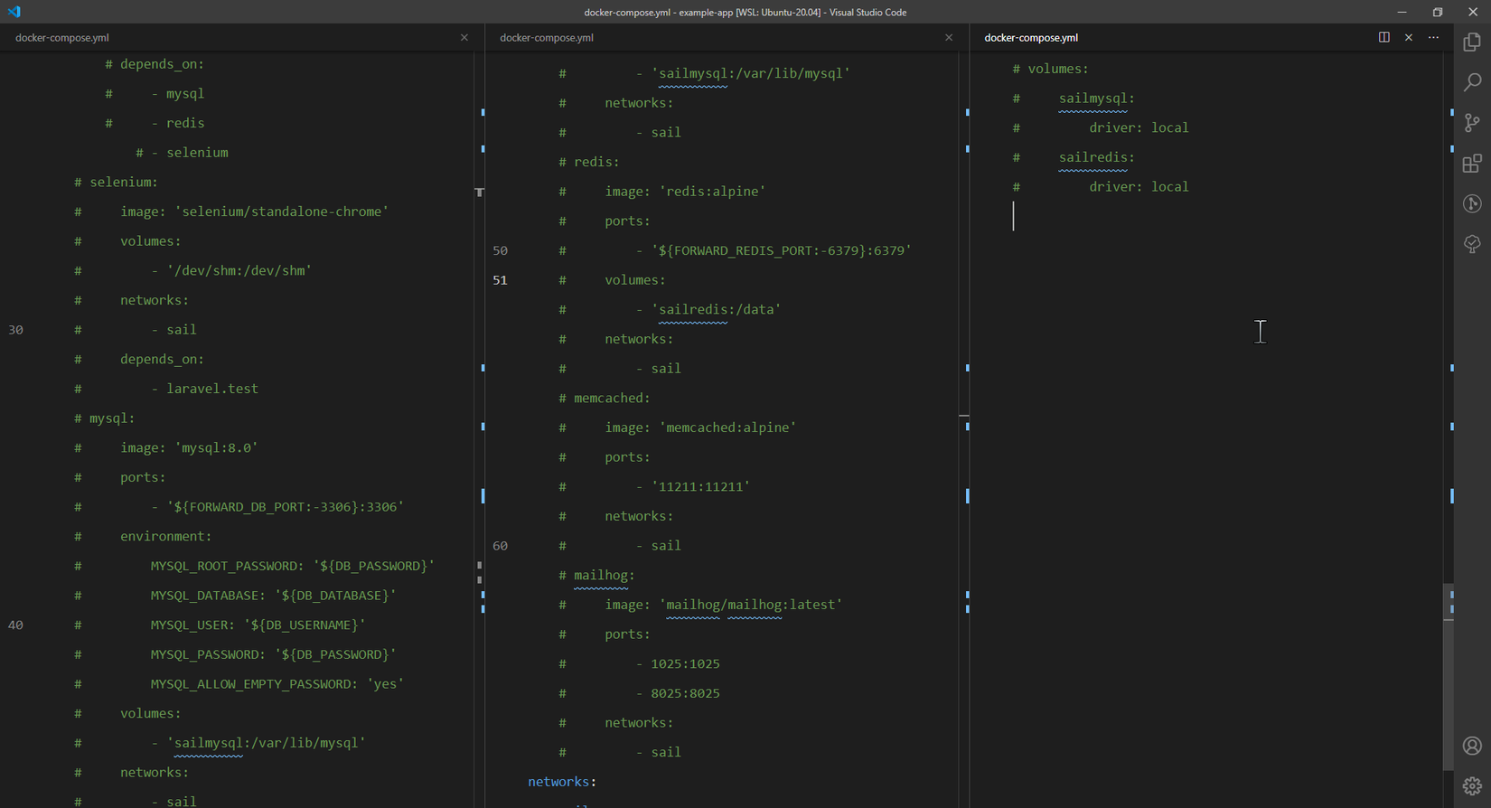Open the Source Control view
This screenshot has width=1491, height=808.
click(x=1472, y=122)
